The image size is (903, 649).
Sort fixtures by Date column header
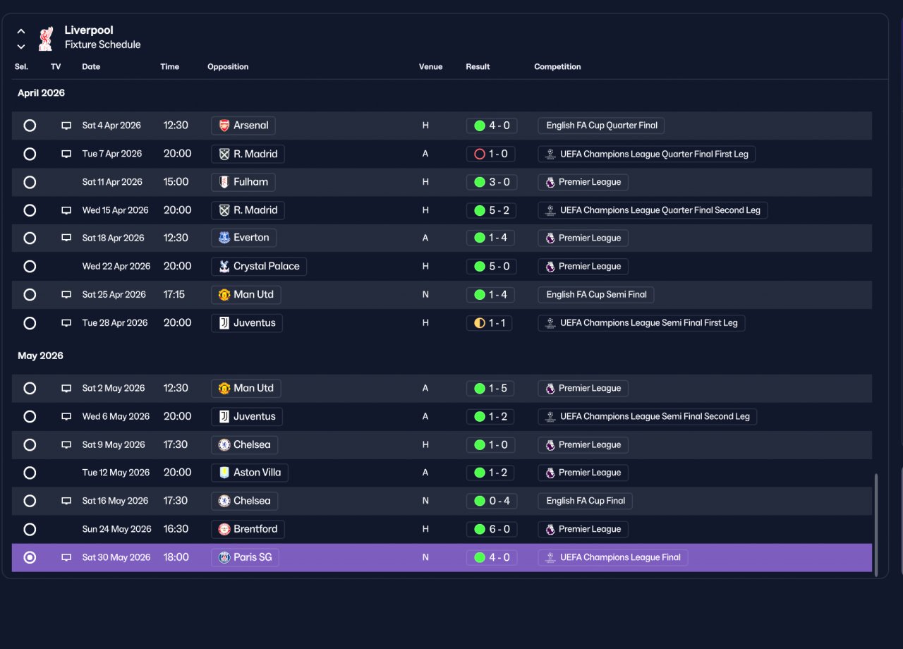click(91, 67)
